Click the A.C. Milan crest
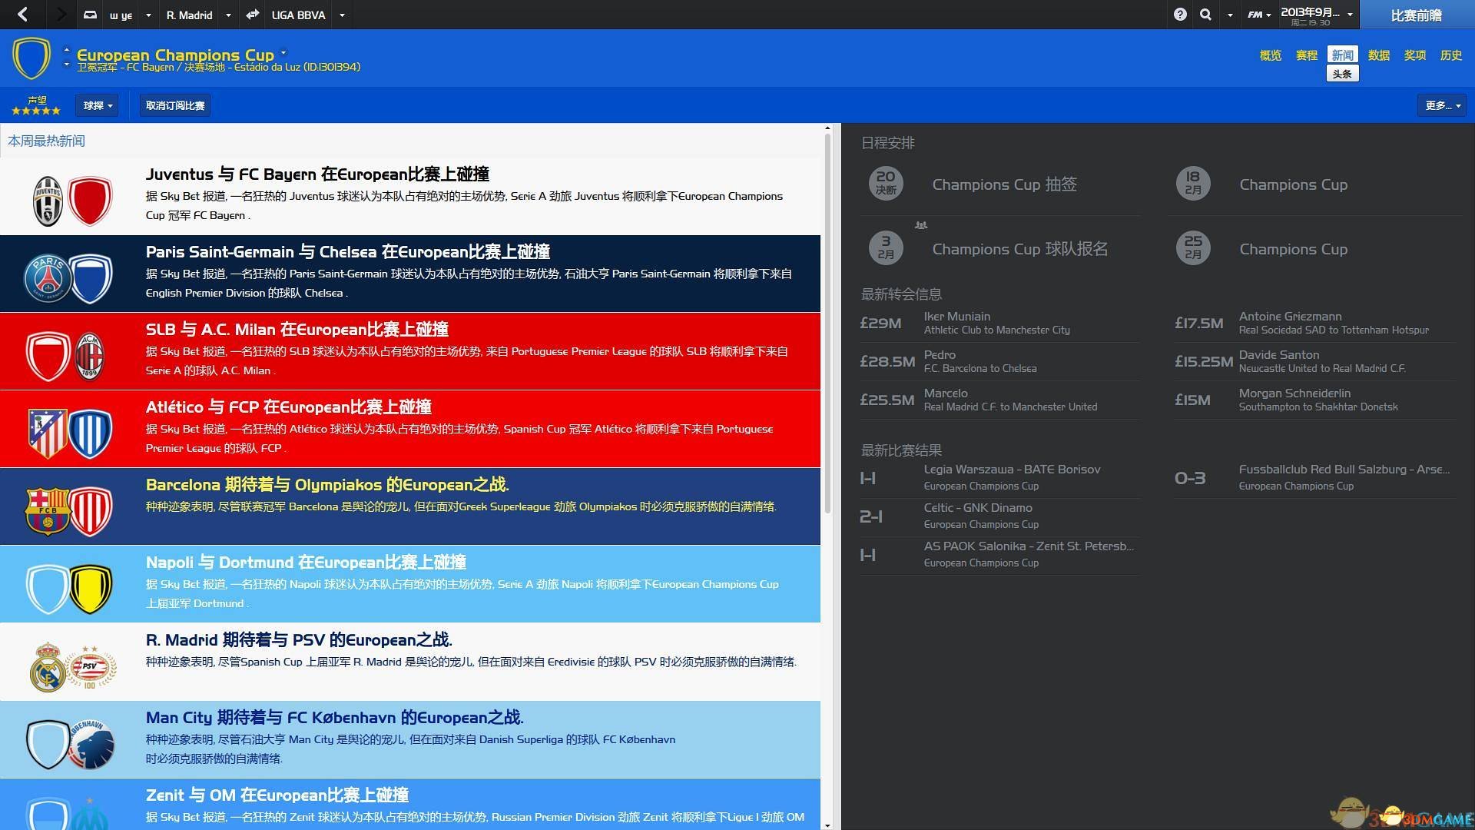Image resolution: width=1475 pixels, height=830 pixels. (89, 356)
